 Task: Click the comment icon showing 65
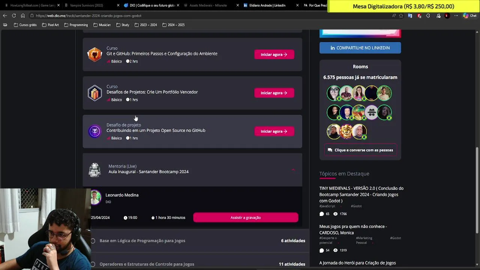[321, 214]
